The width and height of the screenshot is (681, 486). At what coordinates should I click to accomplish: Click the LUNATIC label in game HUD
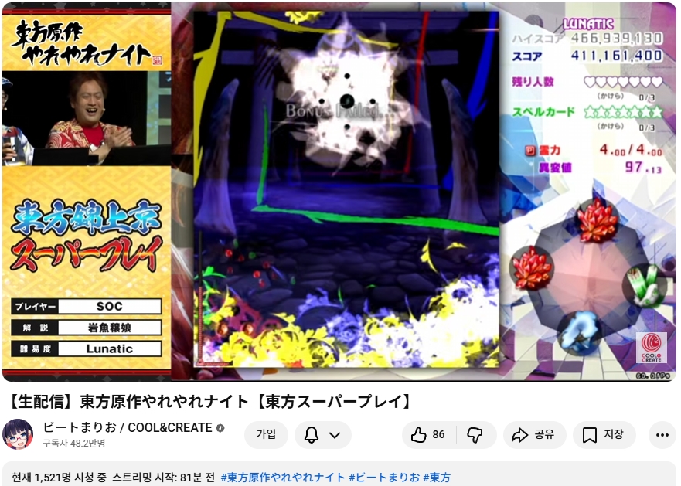coord(588,24)
